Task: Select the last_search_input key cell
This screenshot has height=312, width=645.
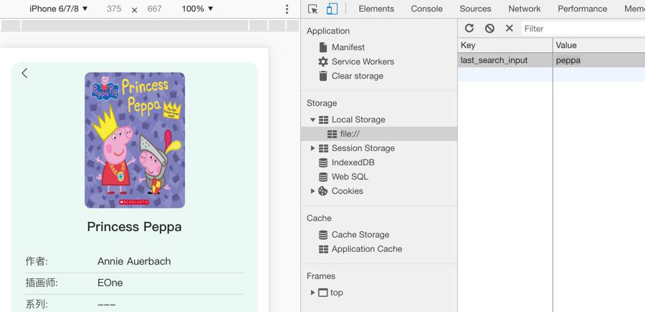Action: click(x=505, y=60)
